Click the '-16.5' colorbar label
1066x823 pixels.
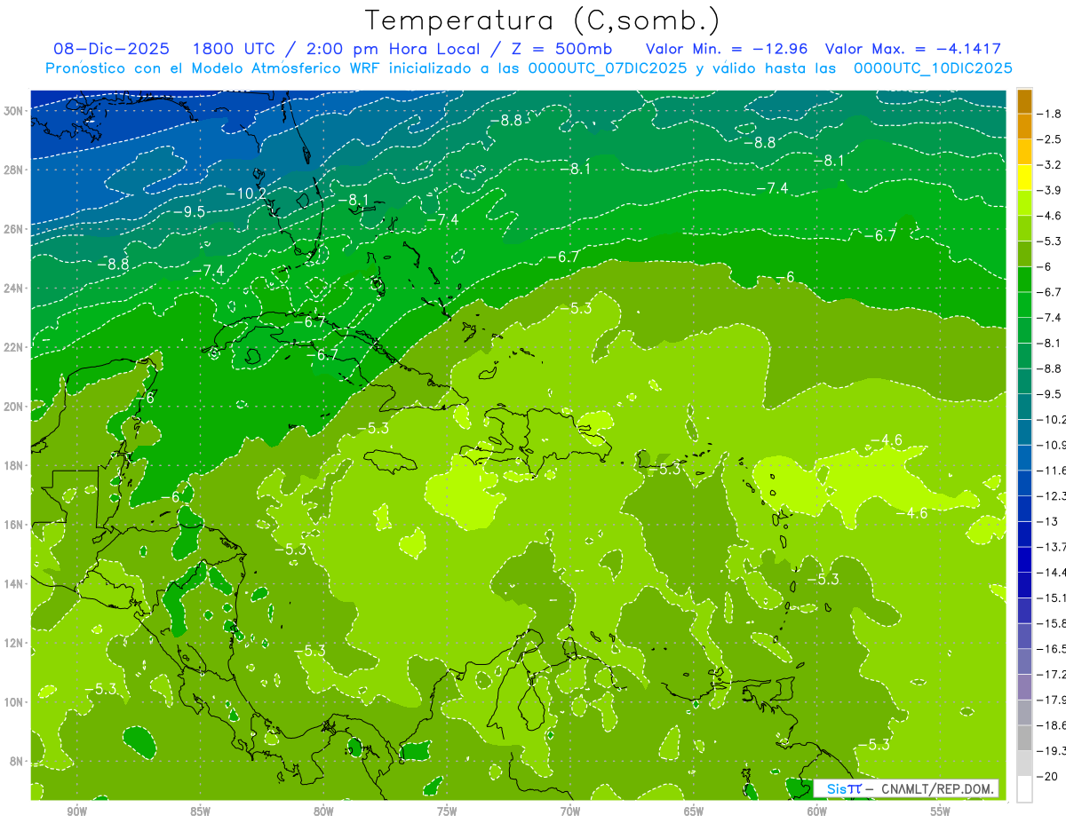(x=1051, y=648)
